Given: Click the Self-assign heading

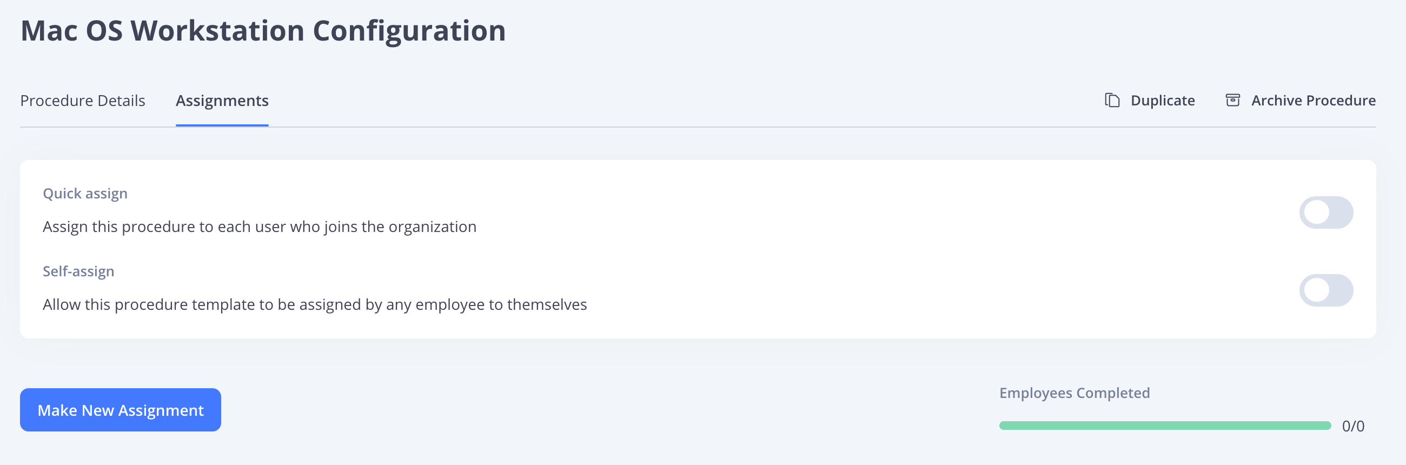Looking at the screenshot, I should point(78,271).
